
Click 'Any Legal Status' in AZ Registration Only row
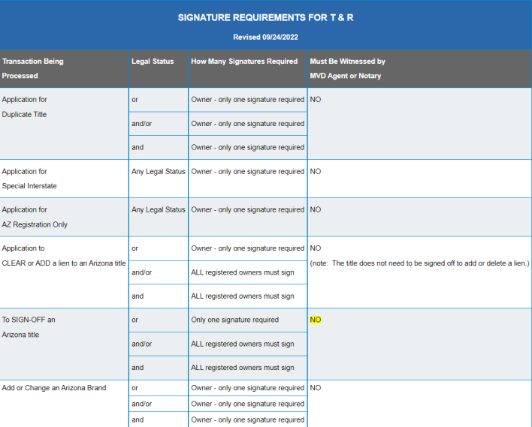point(159,217)
